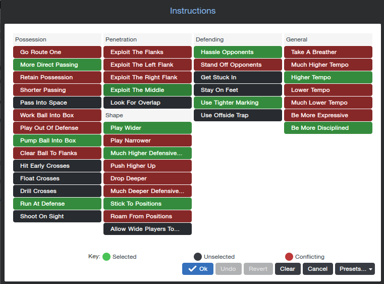Viewport: 384px width, 284px height.
Task: Click the green Selected key circle
Action: 106,257
